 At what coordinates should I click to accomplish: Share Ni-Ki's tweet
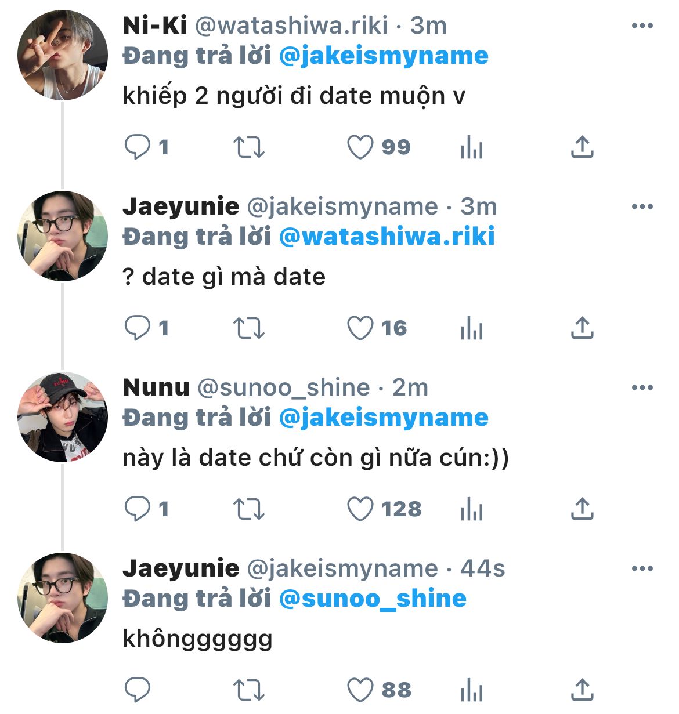tap(582, 147)
